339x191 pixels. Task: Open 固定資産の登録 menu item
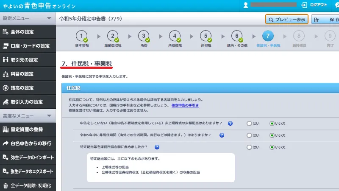28,129
